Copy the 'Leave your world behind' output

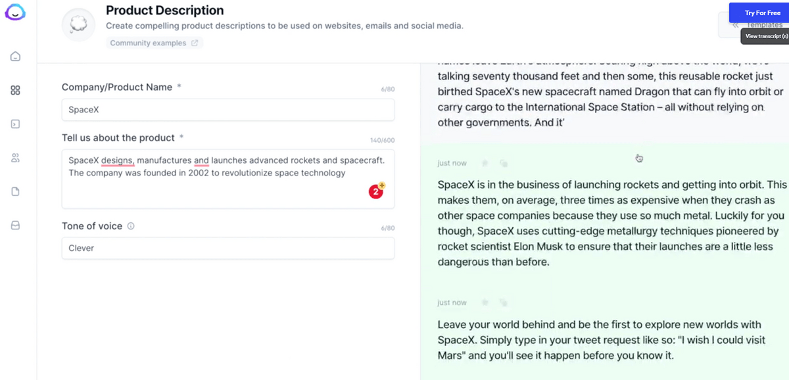504,302
